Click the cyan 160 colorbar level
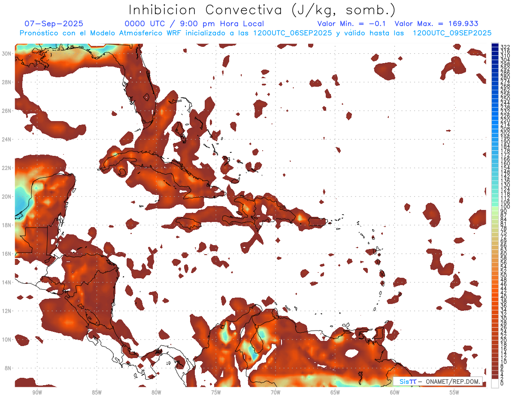This screenshot has width=515, height=398. (495, 164)
